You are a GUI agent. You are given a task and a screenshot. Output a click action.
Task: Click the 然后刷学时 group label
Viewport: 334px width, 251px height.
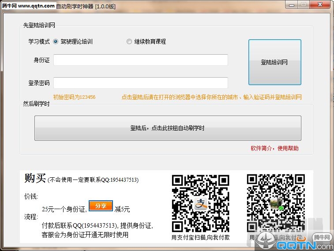[x=37, y=104]
